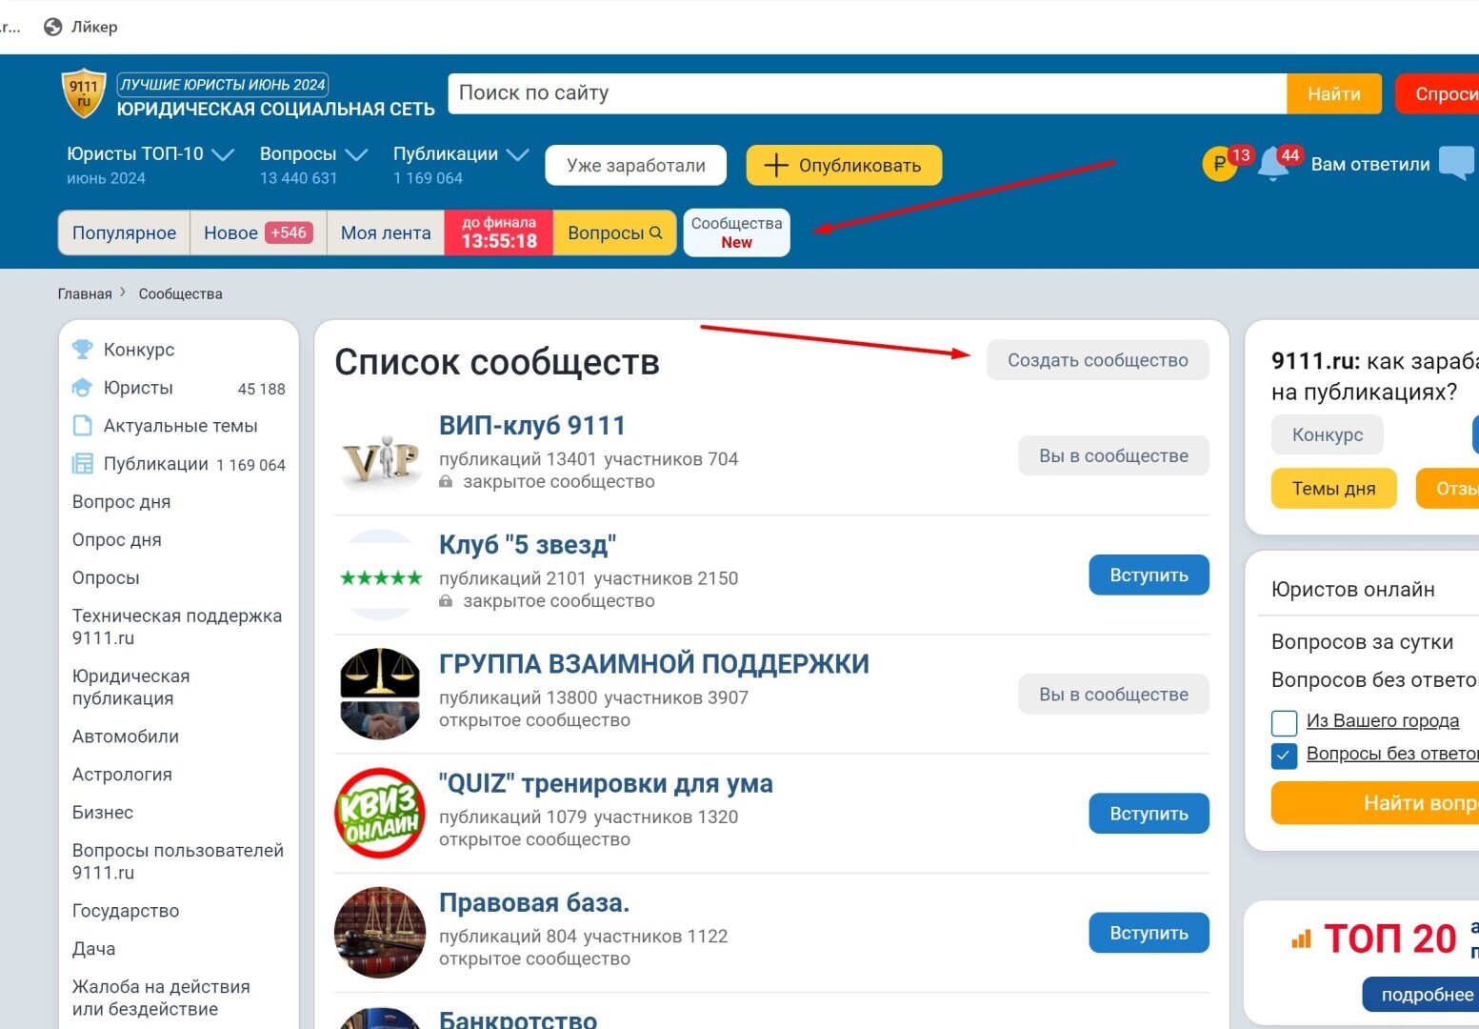
Task: Join the Клуб "5 звезд" community
Action: click(1149, 575)
